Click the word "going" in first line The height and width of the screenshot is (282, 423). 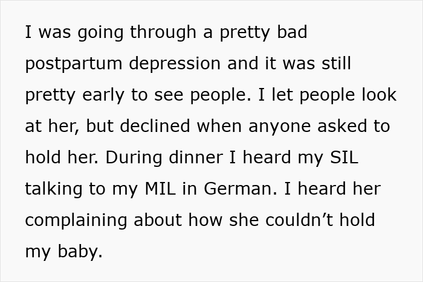point(100,33)
